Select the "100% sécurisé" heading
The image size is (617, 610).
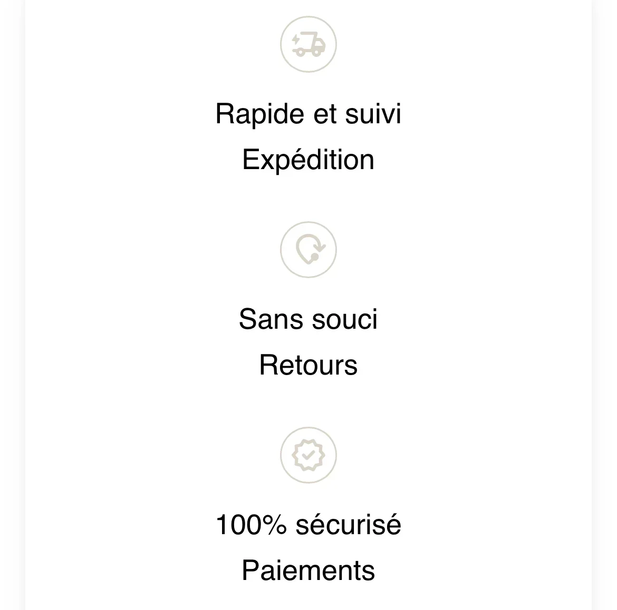click(308, 525)
